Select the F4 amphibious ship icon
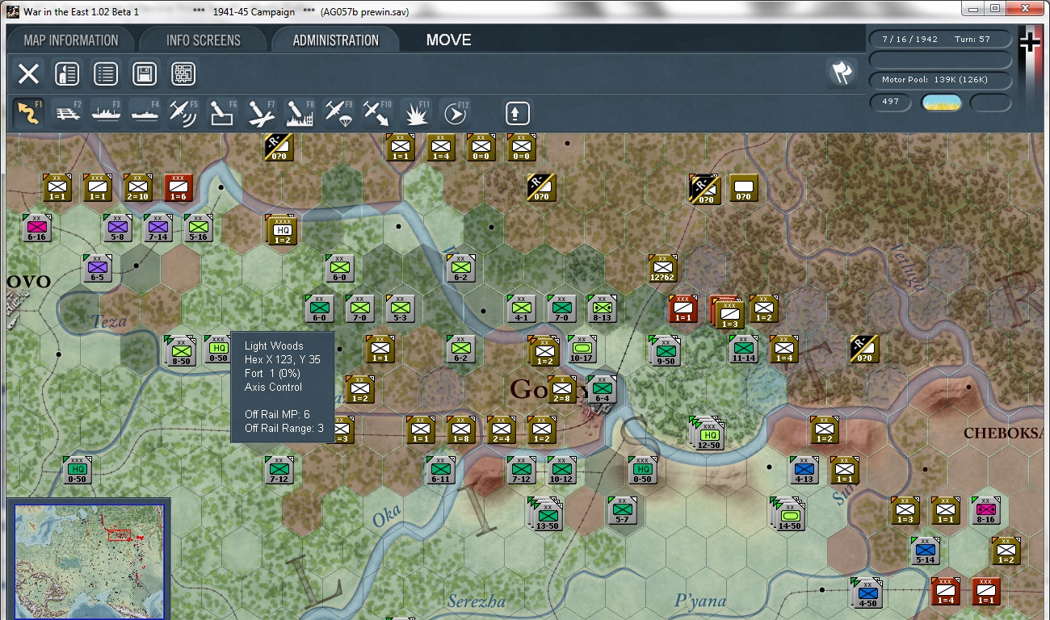Screen dimensions: 1050x620 [145, 113]
